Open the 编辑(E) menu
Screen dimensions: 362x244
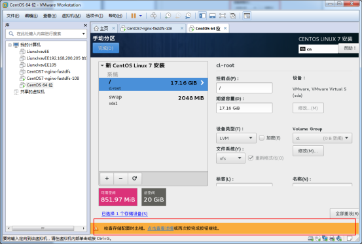31,16
